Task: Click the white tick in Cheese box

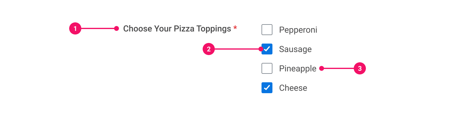Action: 267,88
